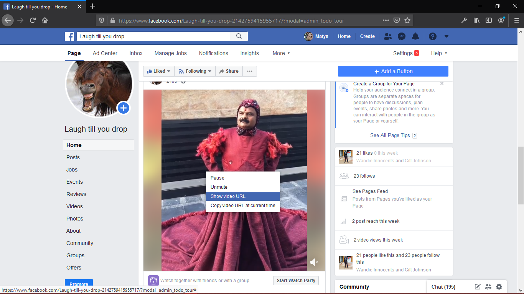Viewport: 524px width, 294px height.
Task: Click the blue plus on profile picture
Action: pyautogui.click(x=123, y=108)
